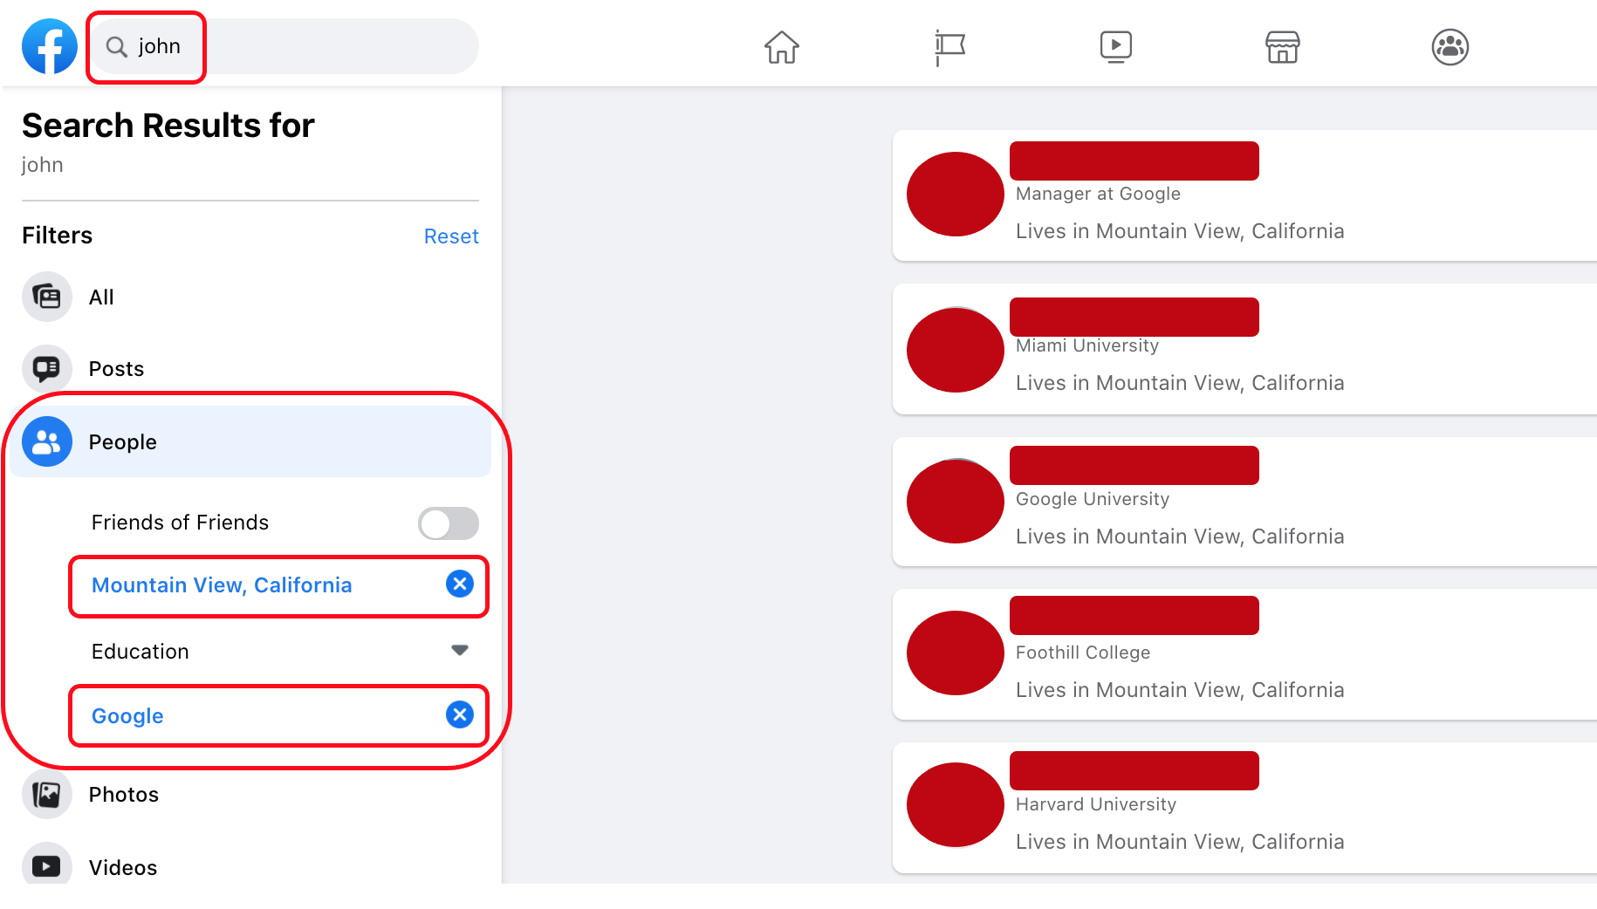
Task: Click the Reset filters link
Action: [x=451, y=236]
